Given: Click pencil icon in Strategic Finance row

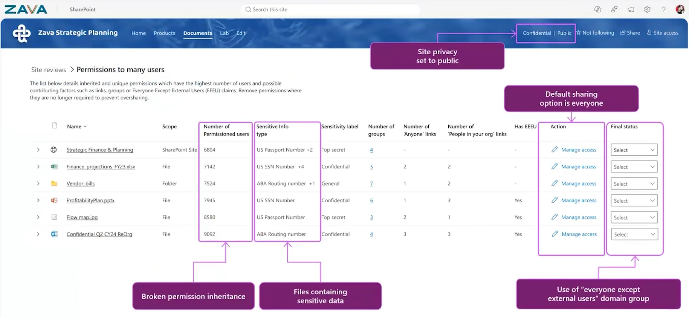Looking at the screenshot, I should point(555,150).
